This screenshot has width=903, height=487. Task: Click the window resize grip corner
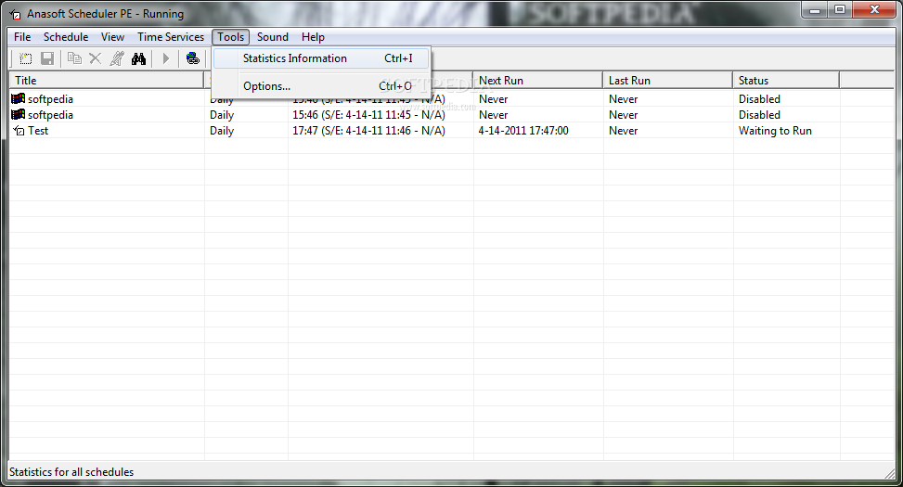[890, 473]
